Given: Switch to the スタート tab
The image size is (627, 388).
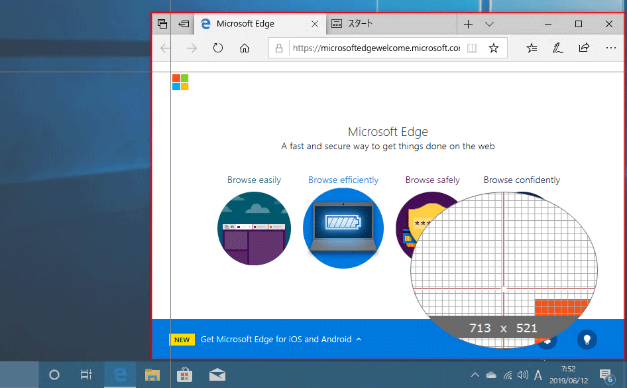Looking at the screenshot, I should (361, 24).
